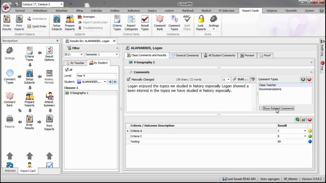Open the Comment Bank from the ribbon
The image size is (326, 183).
tap(160, 23)
